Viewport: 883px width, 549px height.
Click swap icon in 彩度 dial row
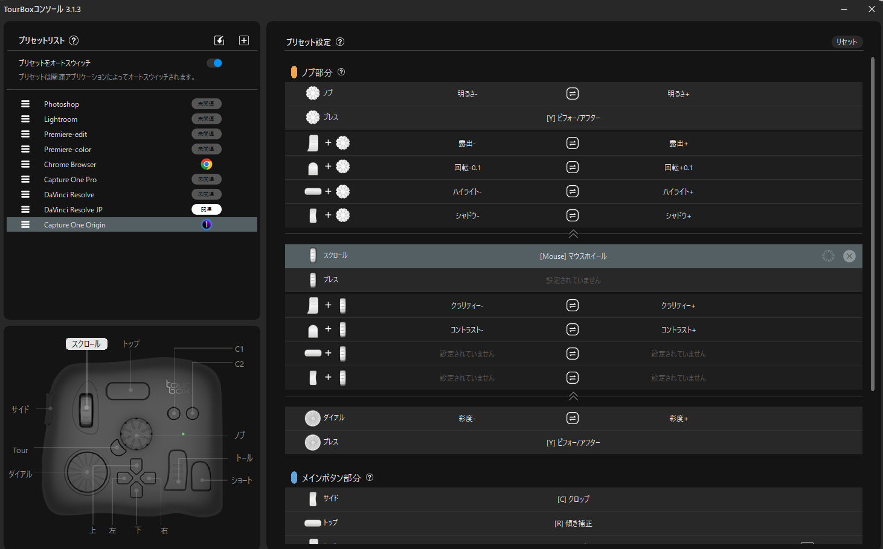point(573,418)
